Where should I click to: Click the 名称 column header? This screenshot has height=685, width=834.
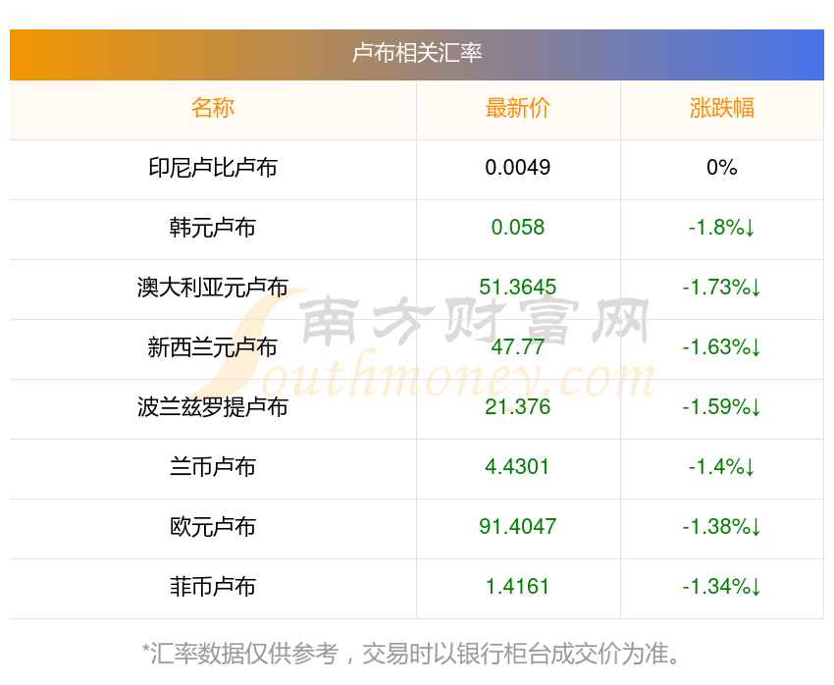pos(213,108)
